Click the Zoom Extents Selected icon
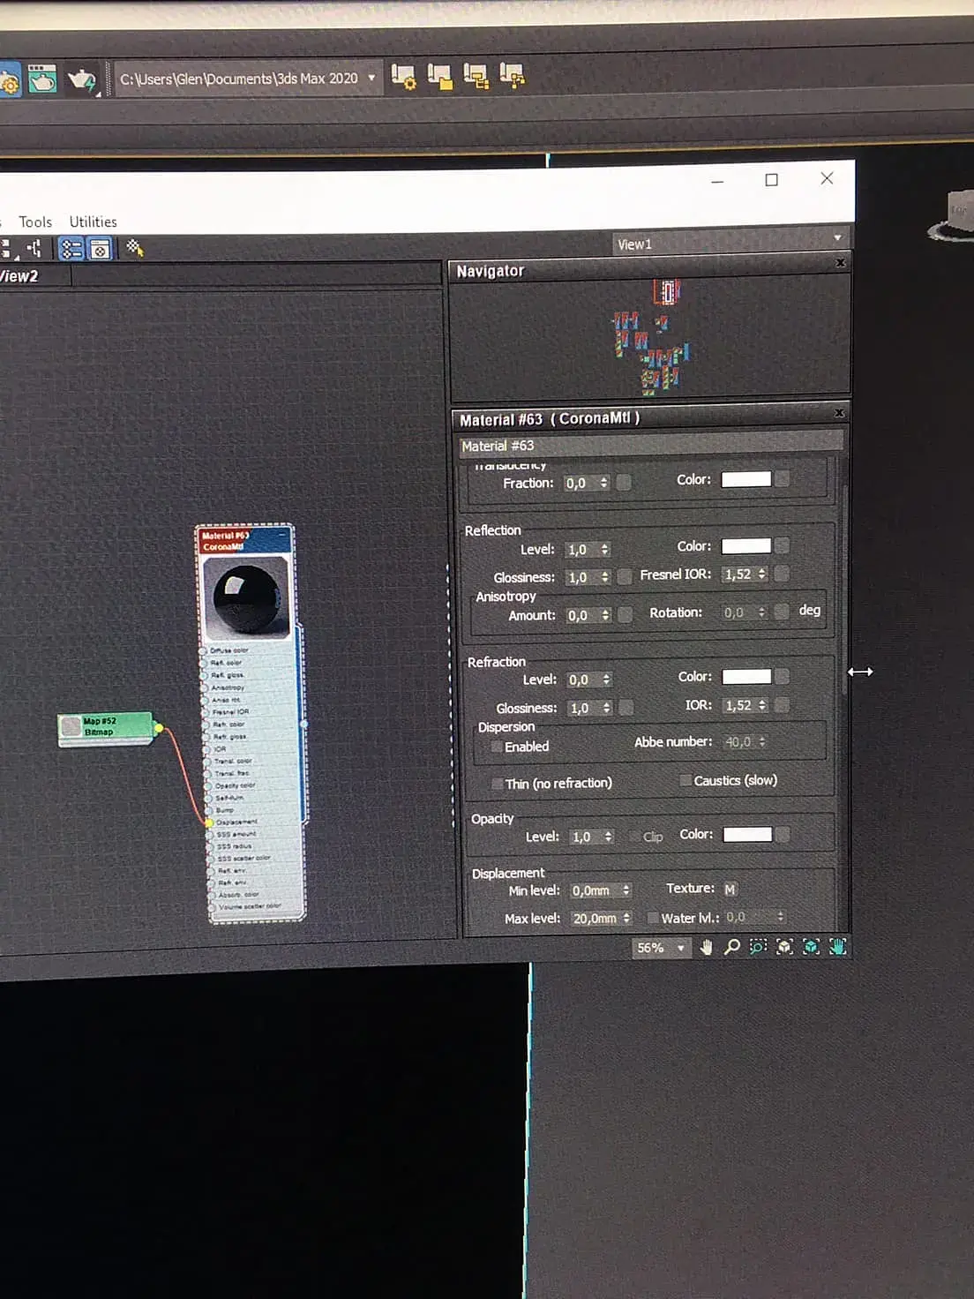 pyautogui.click(x=811, y=947)
